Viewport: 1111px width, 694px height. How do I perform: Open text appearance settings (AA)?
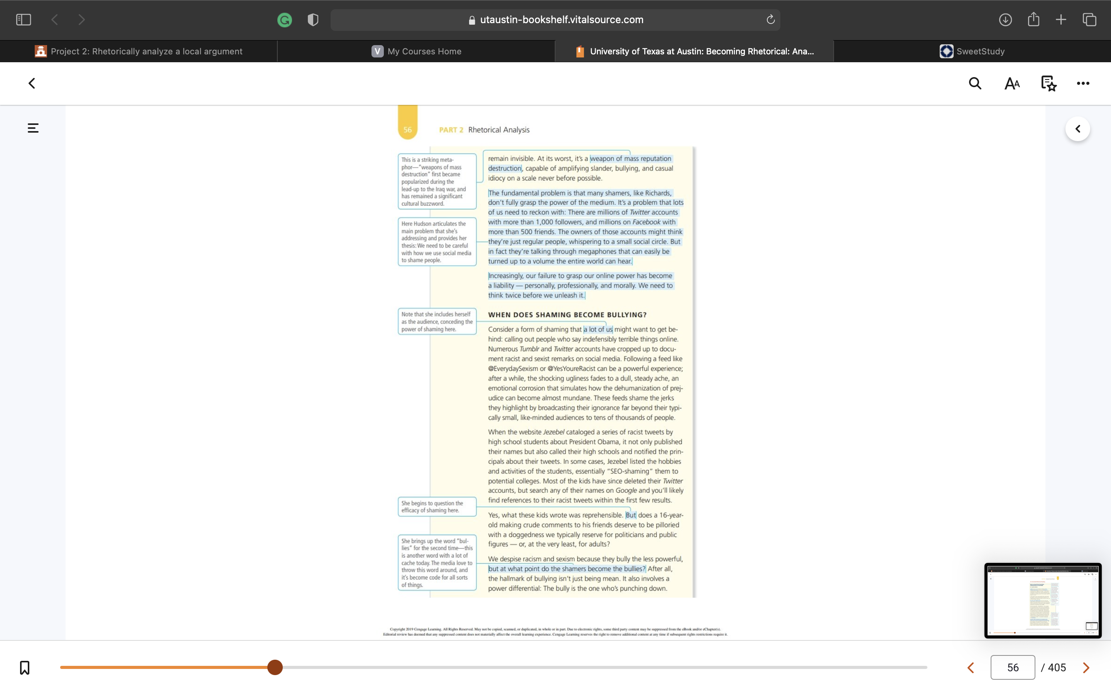1012,84
